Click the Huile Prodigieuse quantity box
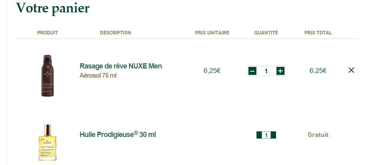This screenshot has height=165, width=365. pos(266,135)
